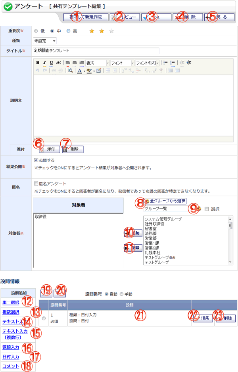This screenshot has height=372, width=238.
Task: Toggle bold formatting in the editor
Action: 38,63
